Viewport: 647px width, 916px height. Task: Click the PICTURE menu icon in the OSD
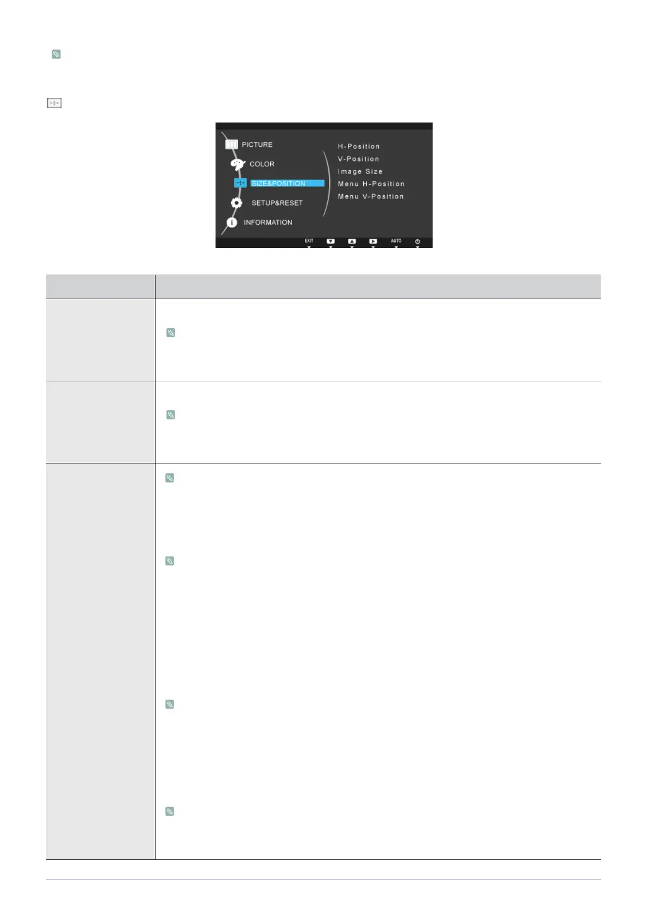pos(231,145)
